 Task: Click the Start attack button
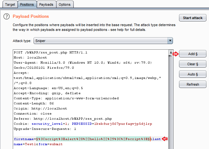point(193,18)
